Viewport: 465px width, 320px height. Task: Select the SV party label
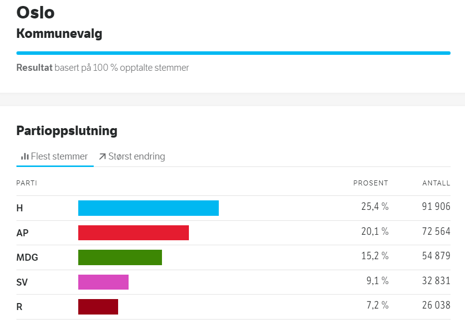22,283
